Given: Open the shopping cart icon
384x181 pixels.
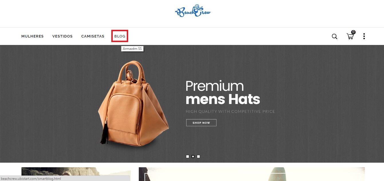Looking at the screenshot, I should [x=350, y=36].
